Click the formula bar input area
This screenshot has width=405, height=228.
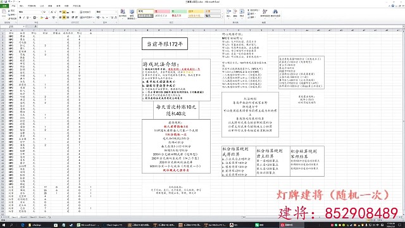[220, 27]
